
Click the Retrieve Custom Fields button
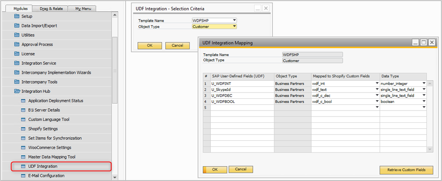(x=406, y=170)
